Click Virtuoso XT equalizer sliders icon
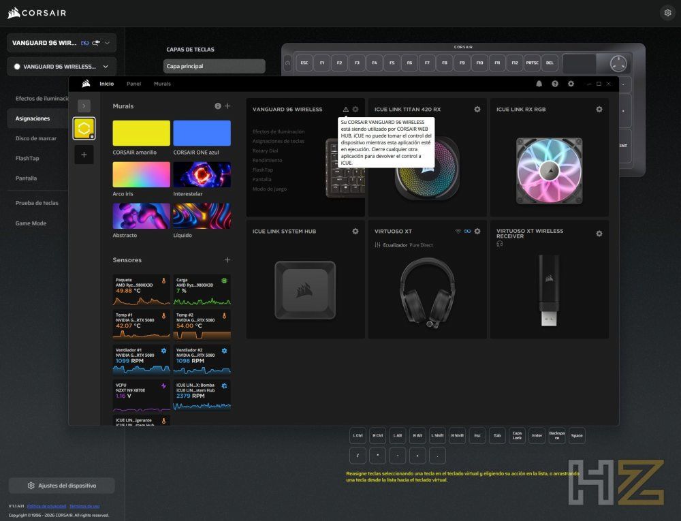This screenshot has width=681, height=521. 377,245
